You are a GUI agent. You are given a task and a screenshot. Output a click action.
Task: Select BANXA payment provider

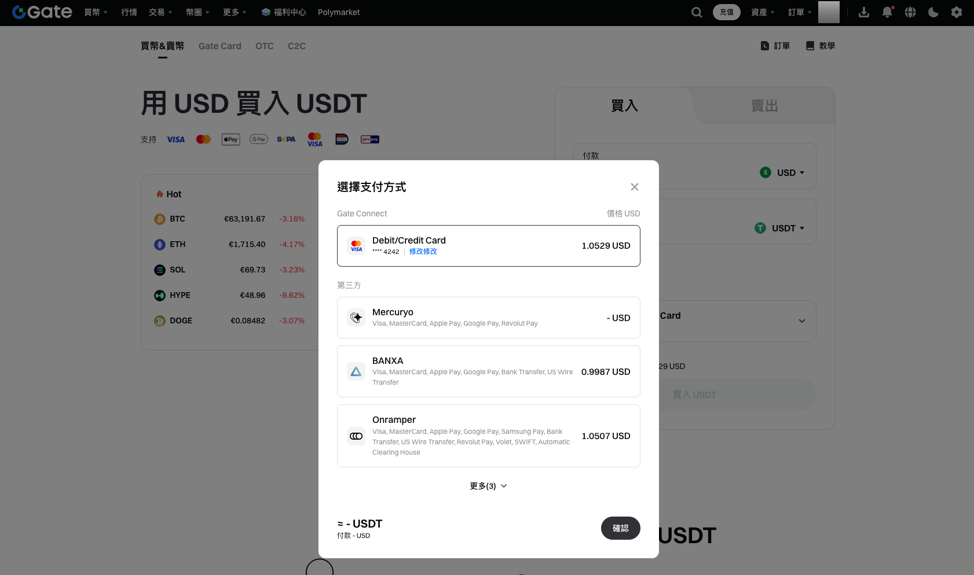[489, 371]
